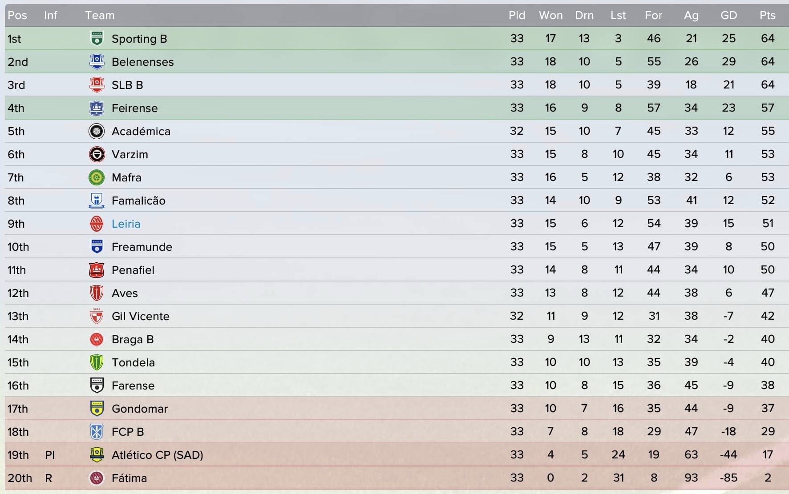Open the Leiria team link

[126, 224]
